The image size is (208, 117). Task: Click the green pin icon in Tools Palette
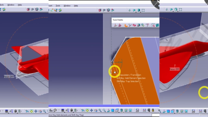click(143, 25)
